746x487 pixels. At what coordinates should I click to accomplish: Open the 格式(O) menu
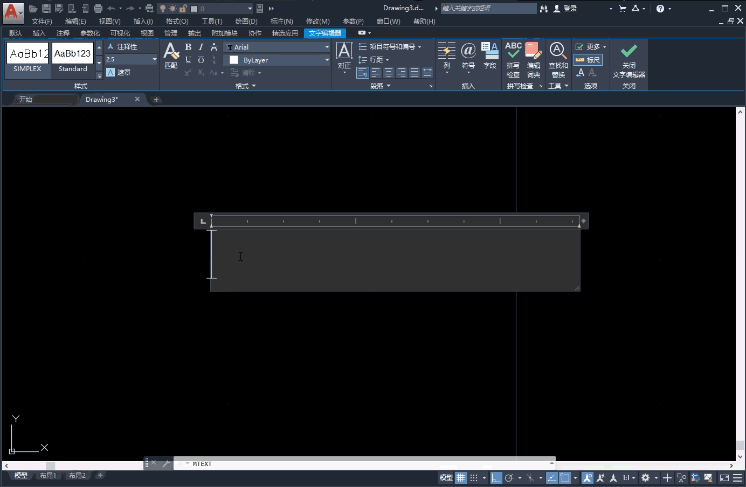(177, 21)
